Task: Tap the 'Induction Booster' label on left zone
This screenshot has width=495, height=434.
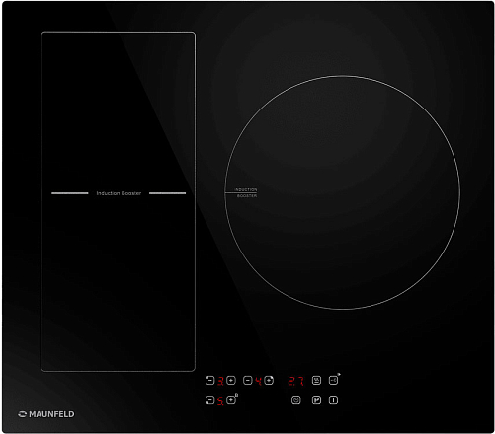Action: pyautogui.click(x=119, y=193)
